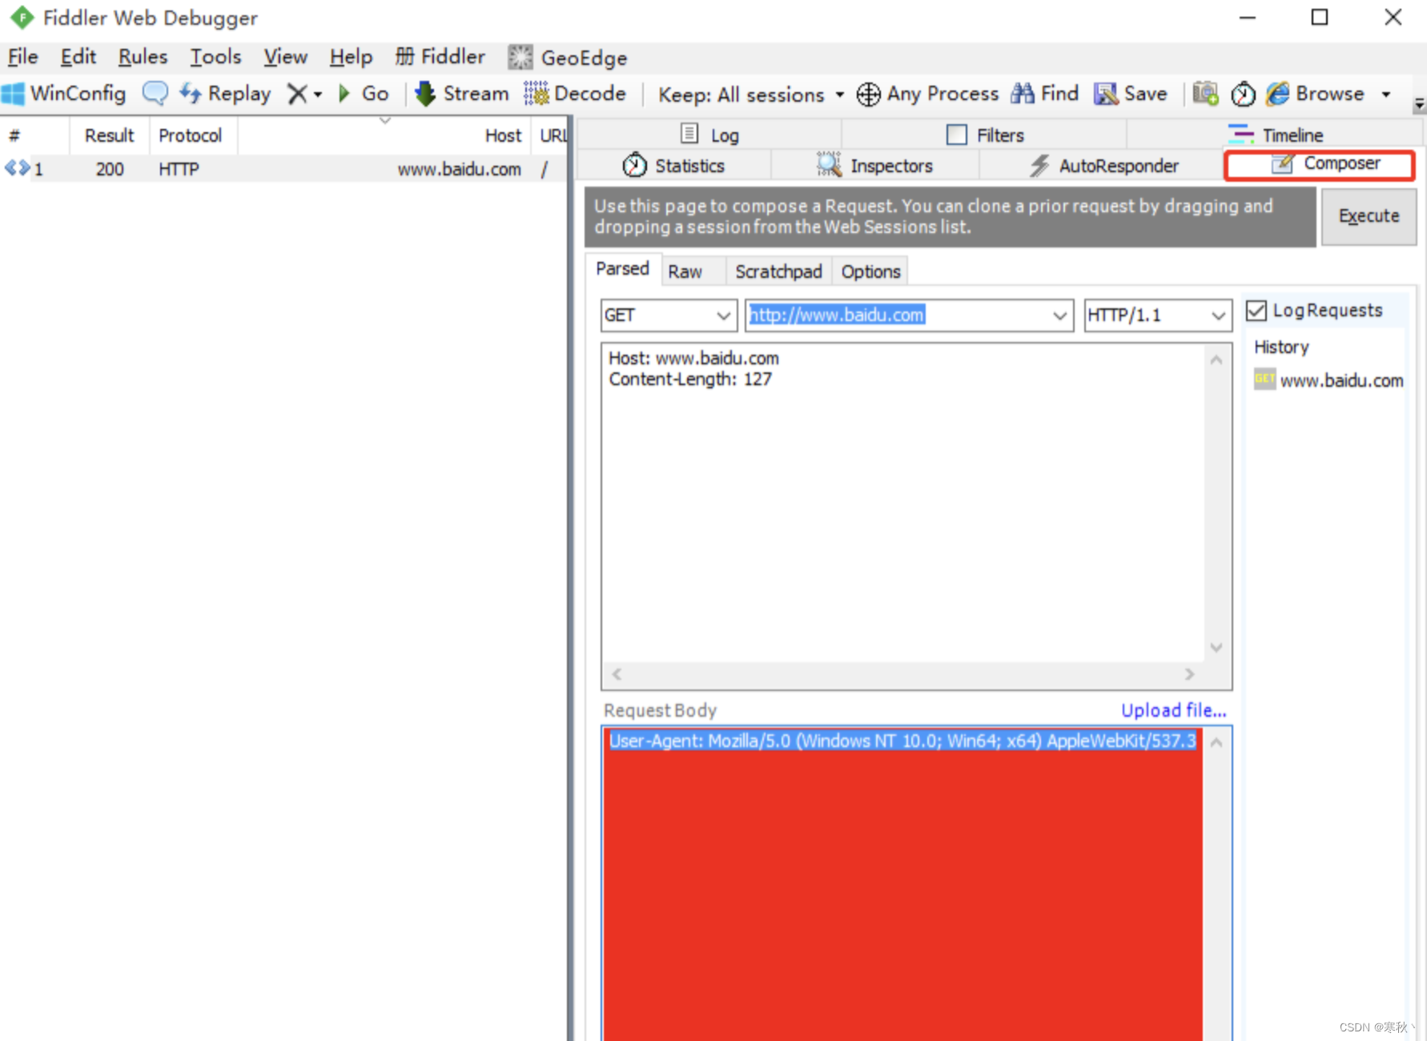Screen dimensions: 1427x1041
Task: Open the Rules menu
Action: pos(143,57)
